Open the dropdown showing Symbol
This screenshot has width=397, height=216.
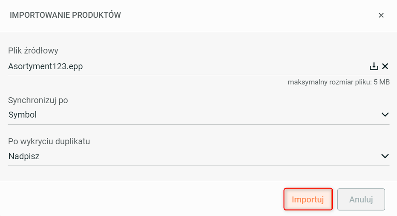pyautogui.click(x=192, y=115)
